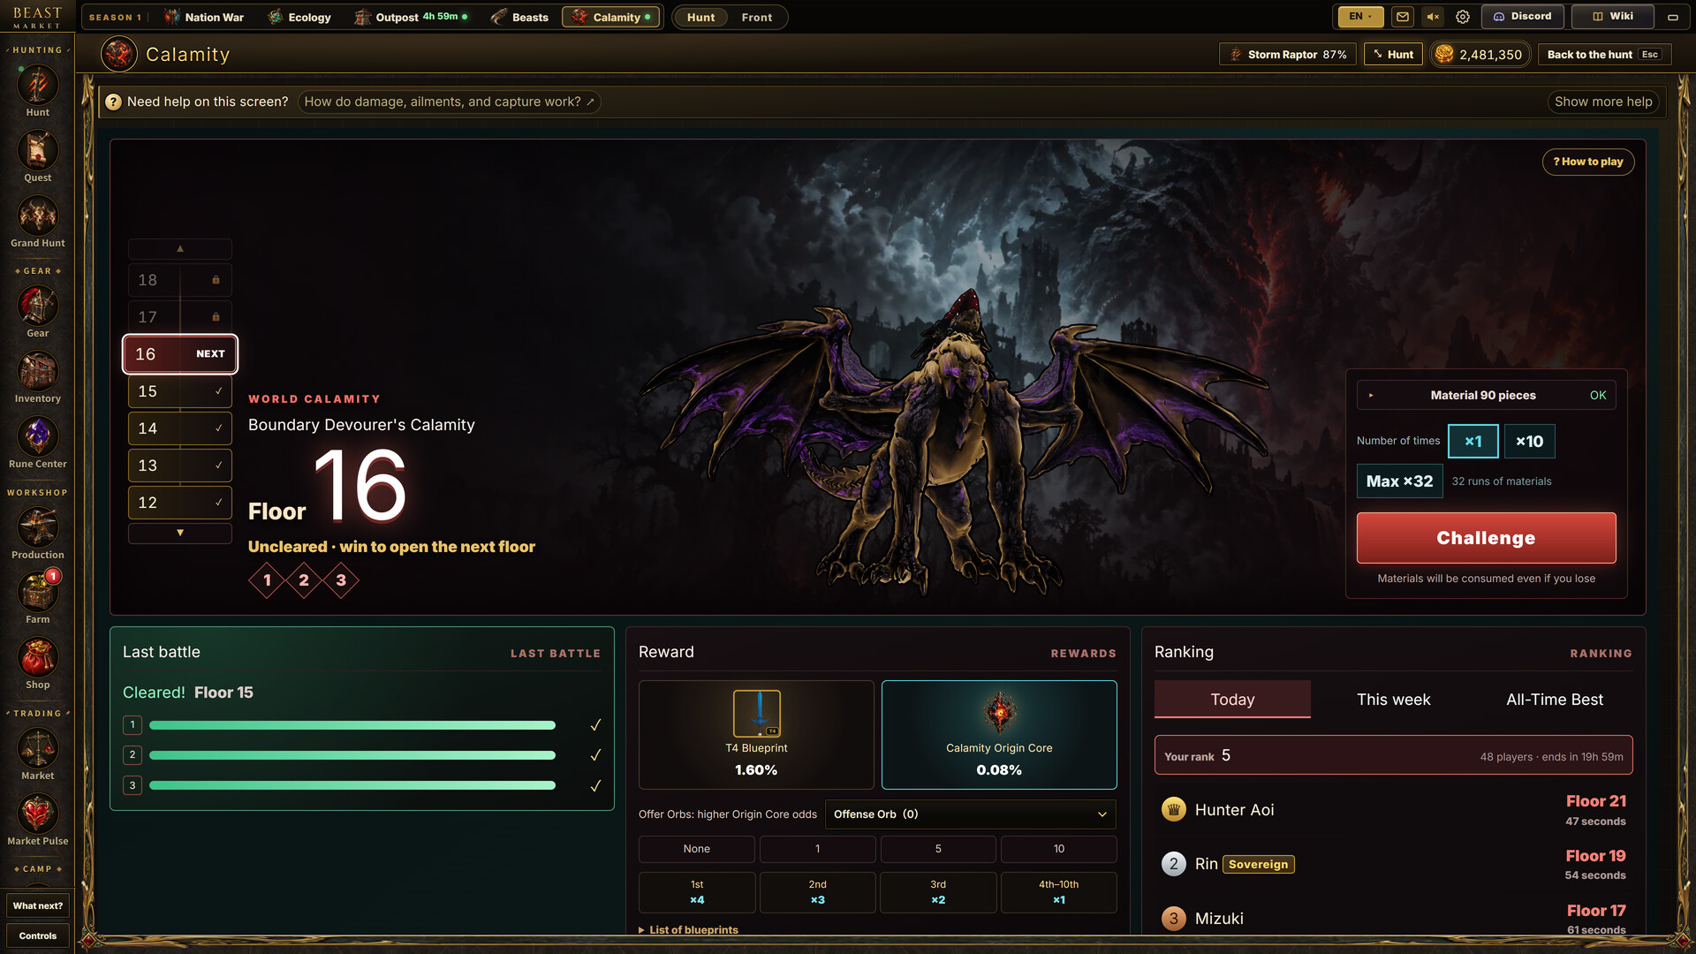Toggle the mute sound icon
The width and height of the screenshot is (1696, 954).
(1433, 17)
